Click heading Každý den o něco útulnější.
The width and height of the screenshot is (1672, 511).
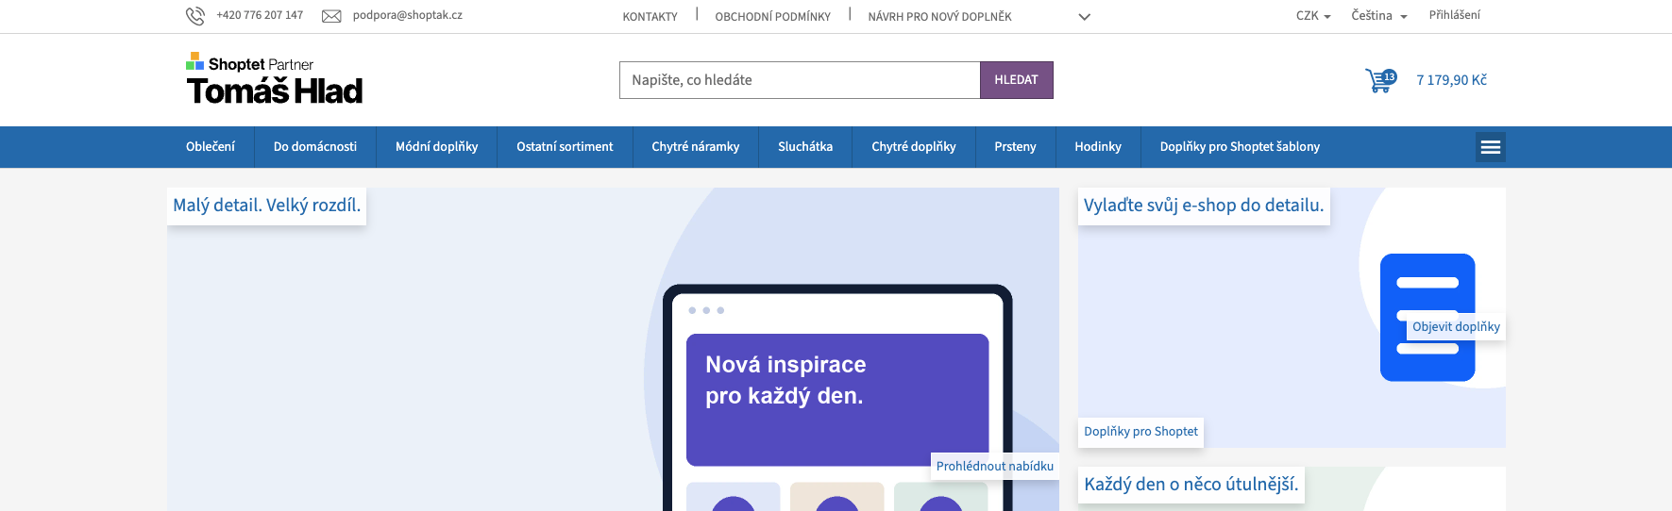[x=1191, y=485]
